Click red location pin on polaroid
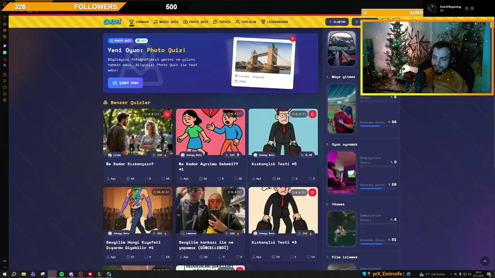Image resolution: width=495 pixels, height=278 pixels. tap(293, 39)
